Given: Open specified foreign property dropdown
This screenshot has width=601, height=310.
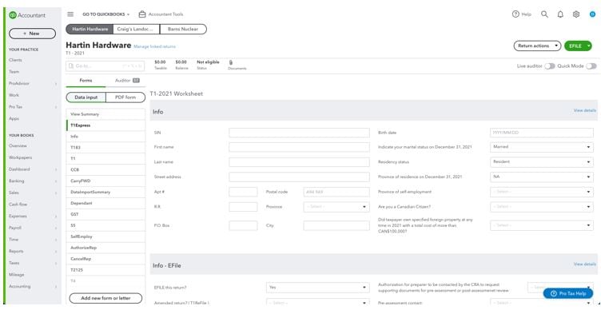Looking at the screenshot, I should [x=542, y=225].
